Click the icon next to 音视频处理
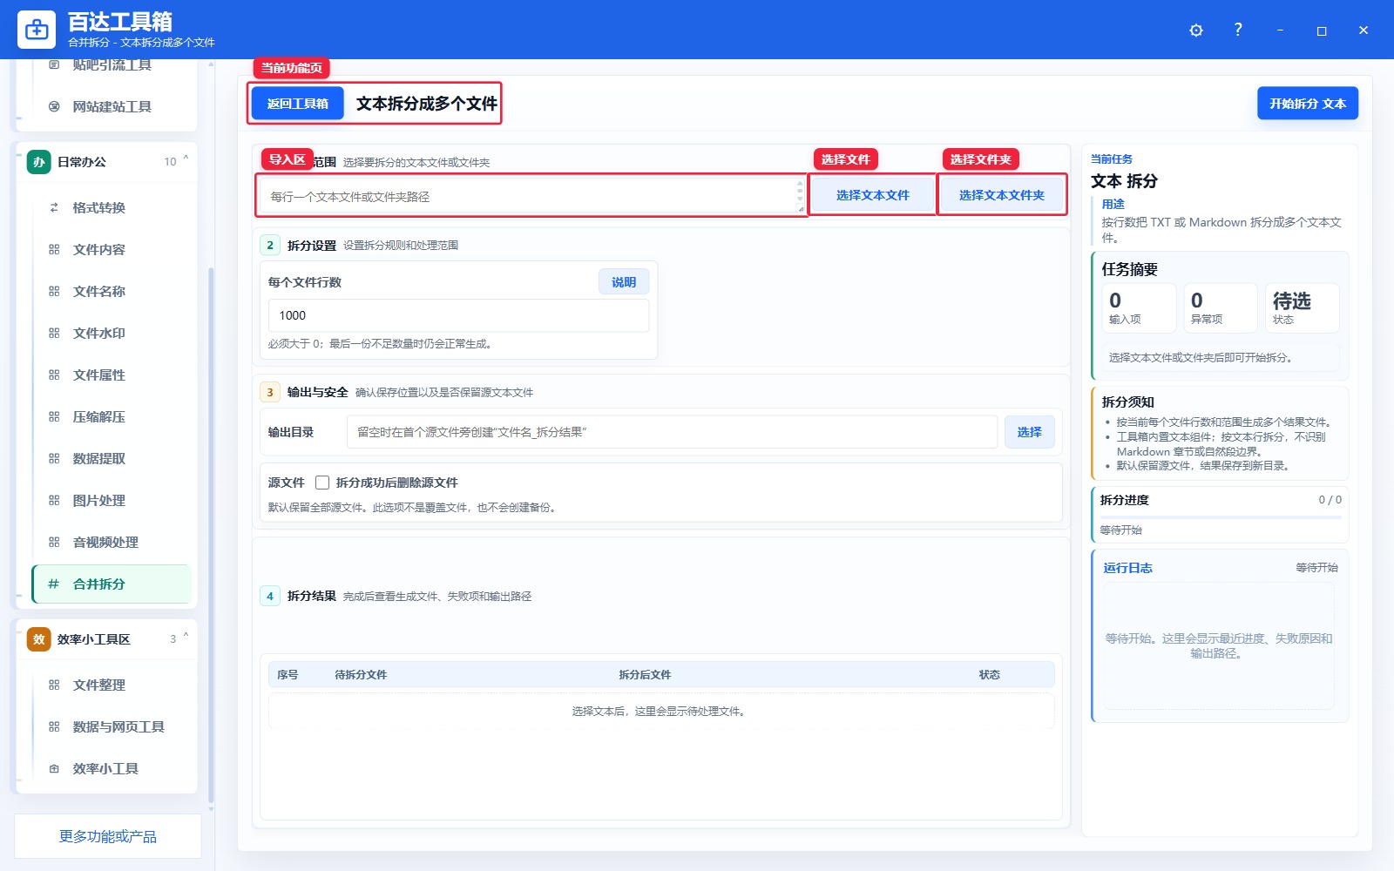 (x=54, y=542)
